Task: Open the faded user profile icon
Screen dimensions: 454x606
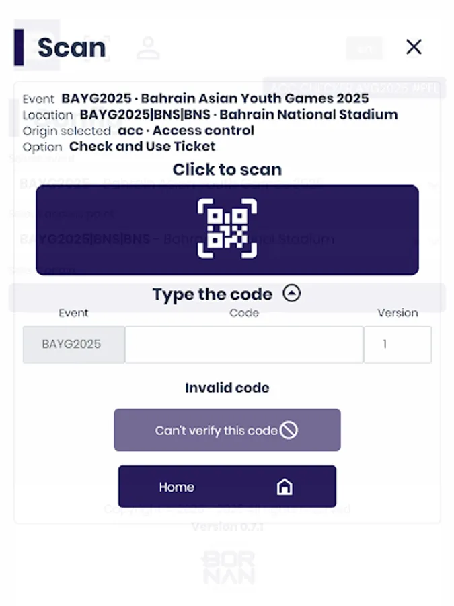Action: 147,48
